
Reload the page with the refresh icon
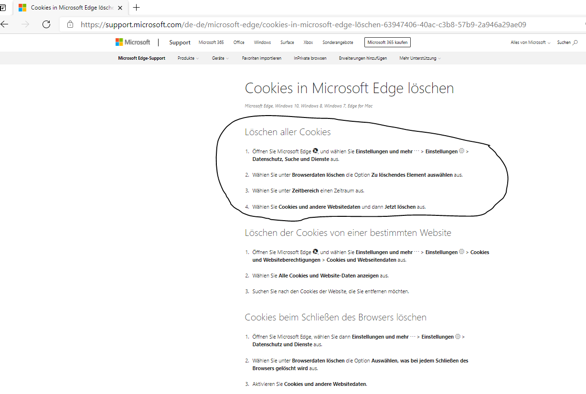(46, 24)
